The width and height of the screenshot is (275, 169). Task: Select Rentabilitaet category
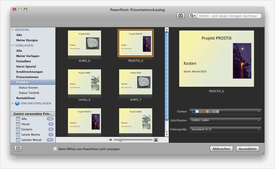[26, 98]
